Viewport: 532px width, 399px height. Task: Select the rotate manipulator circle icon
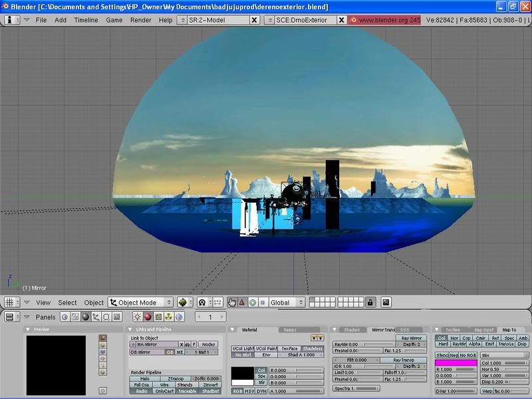coord(253,303)
